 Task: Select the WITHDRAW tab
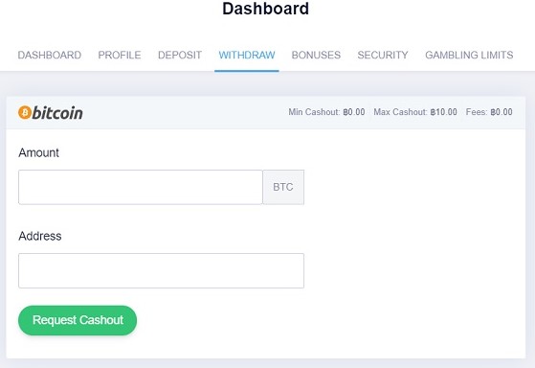pyautogui.click(x=247, y=55)
